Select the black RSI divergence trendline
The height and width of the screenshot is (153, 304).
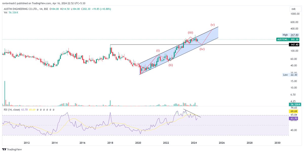(x=192, y=113)
